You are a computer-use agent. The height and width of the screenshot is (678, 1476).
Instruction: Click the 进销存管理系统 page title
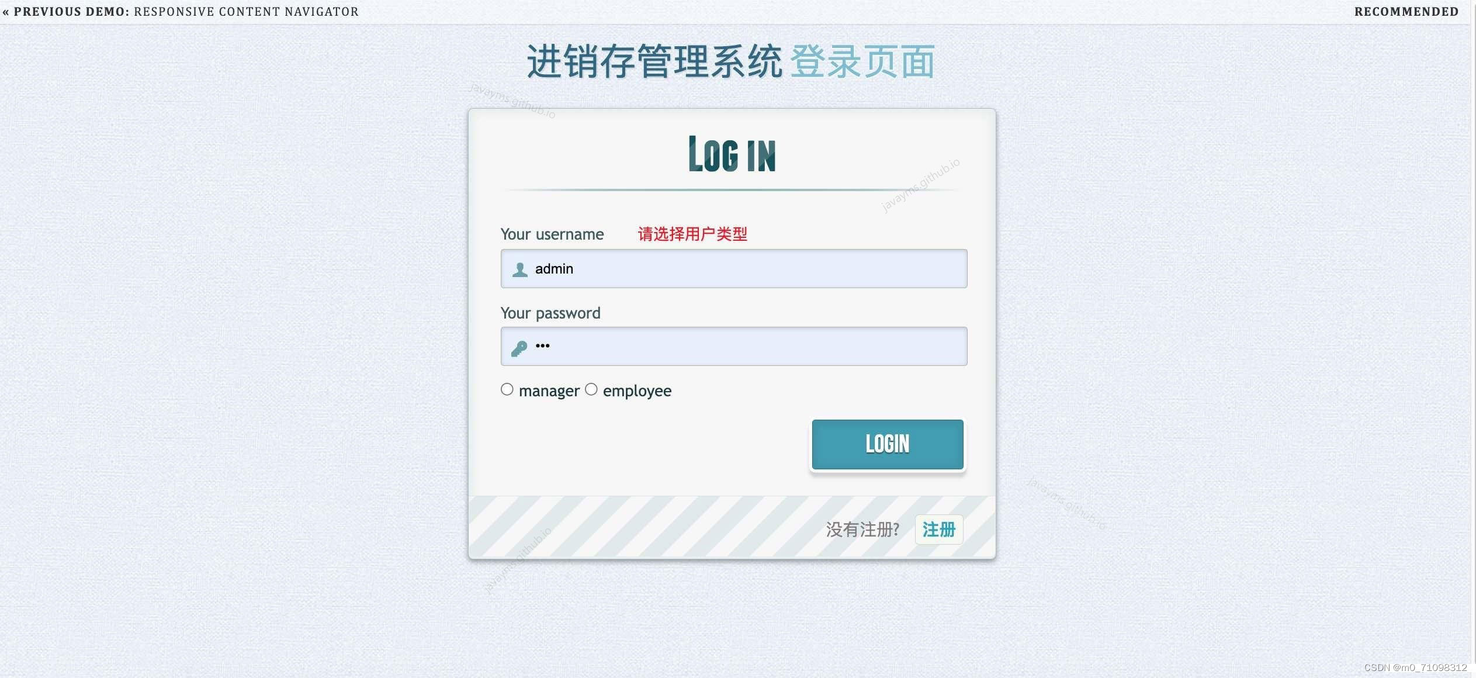[x=655, y=61]
